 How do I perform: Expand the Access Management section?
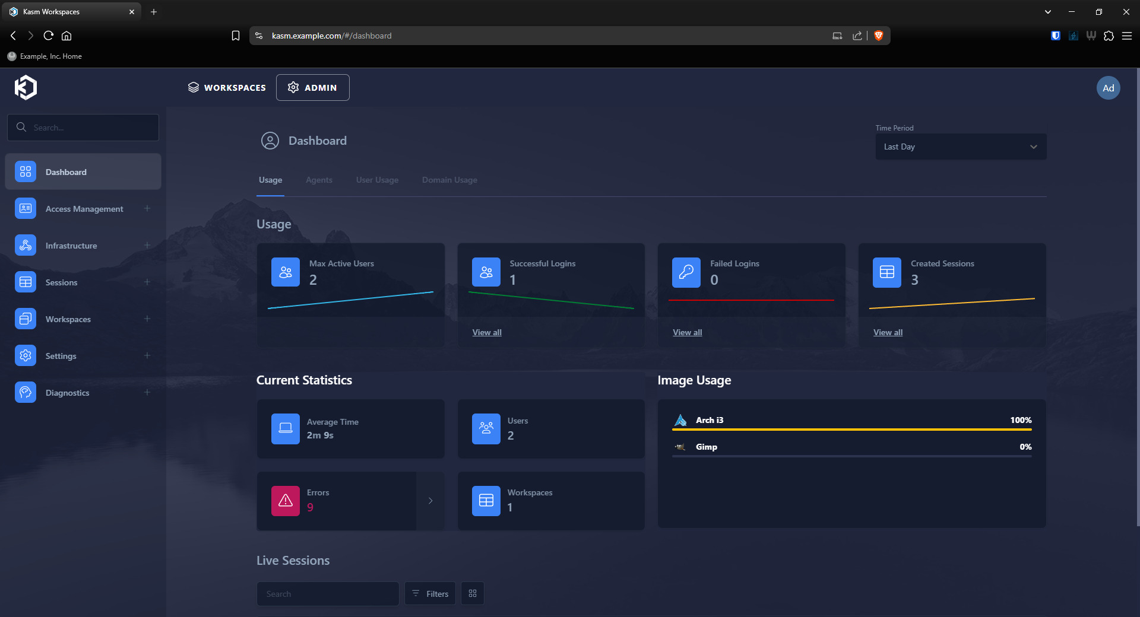[x=147, y=209]
